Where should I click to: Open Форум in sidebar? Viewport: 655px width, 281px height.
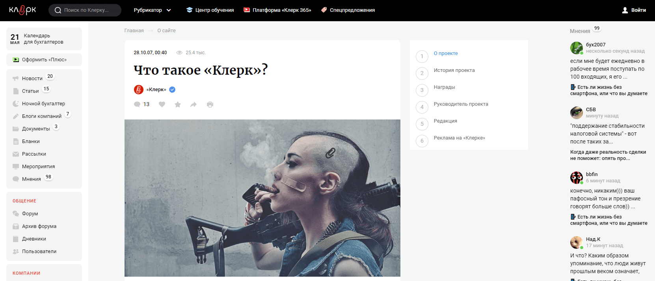point(30,213)
